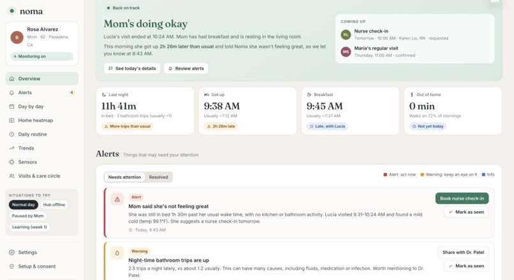Click the red alert triangle icon
This screenshot has height=280, width=514.
tap(117, 199)
